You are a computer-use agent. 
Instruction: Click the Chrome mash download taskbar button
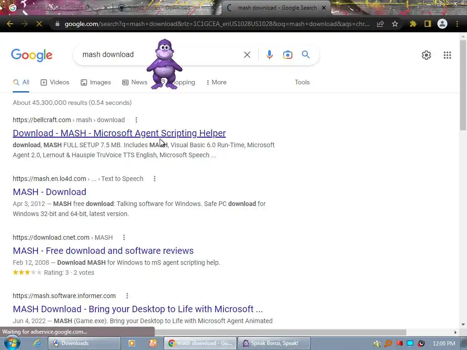(200, 343)
